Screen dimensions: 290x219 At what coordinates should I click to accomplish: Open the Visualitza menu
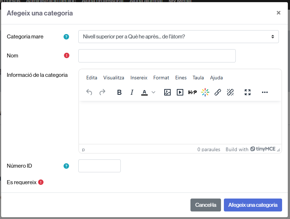114,78
